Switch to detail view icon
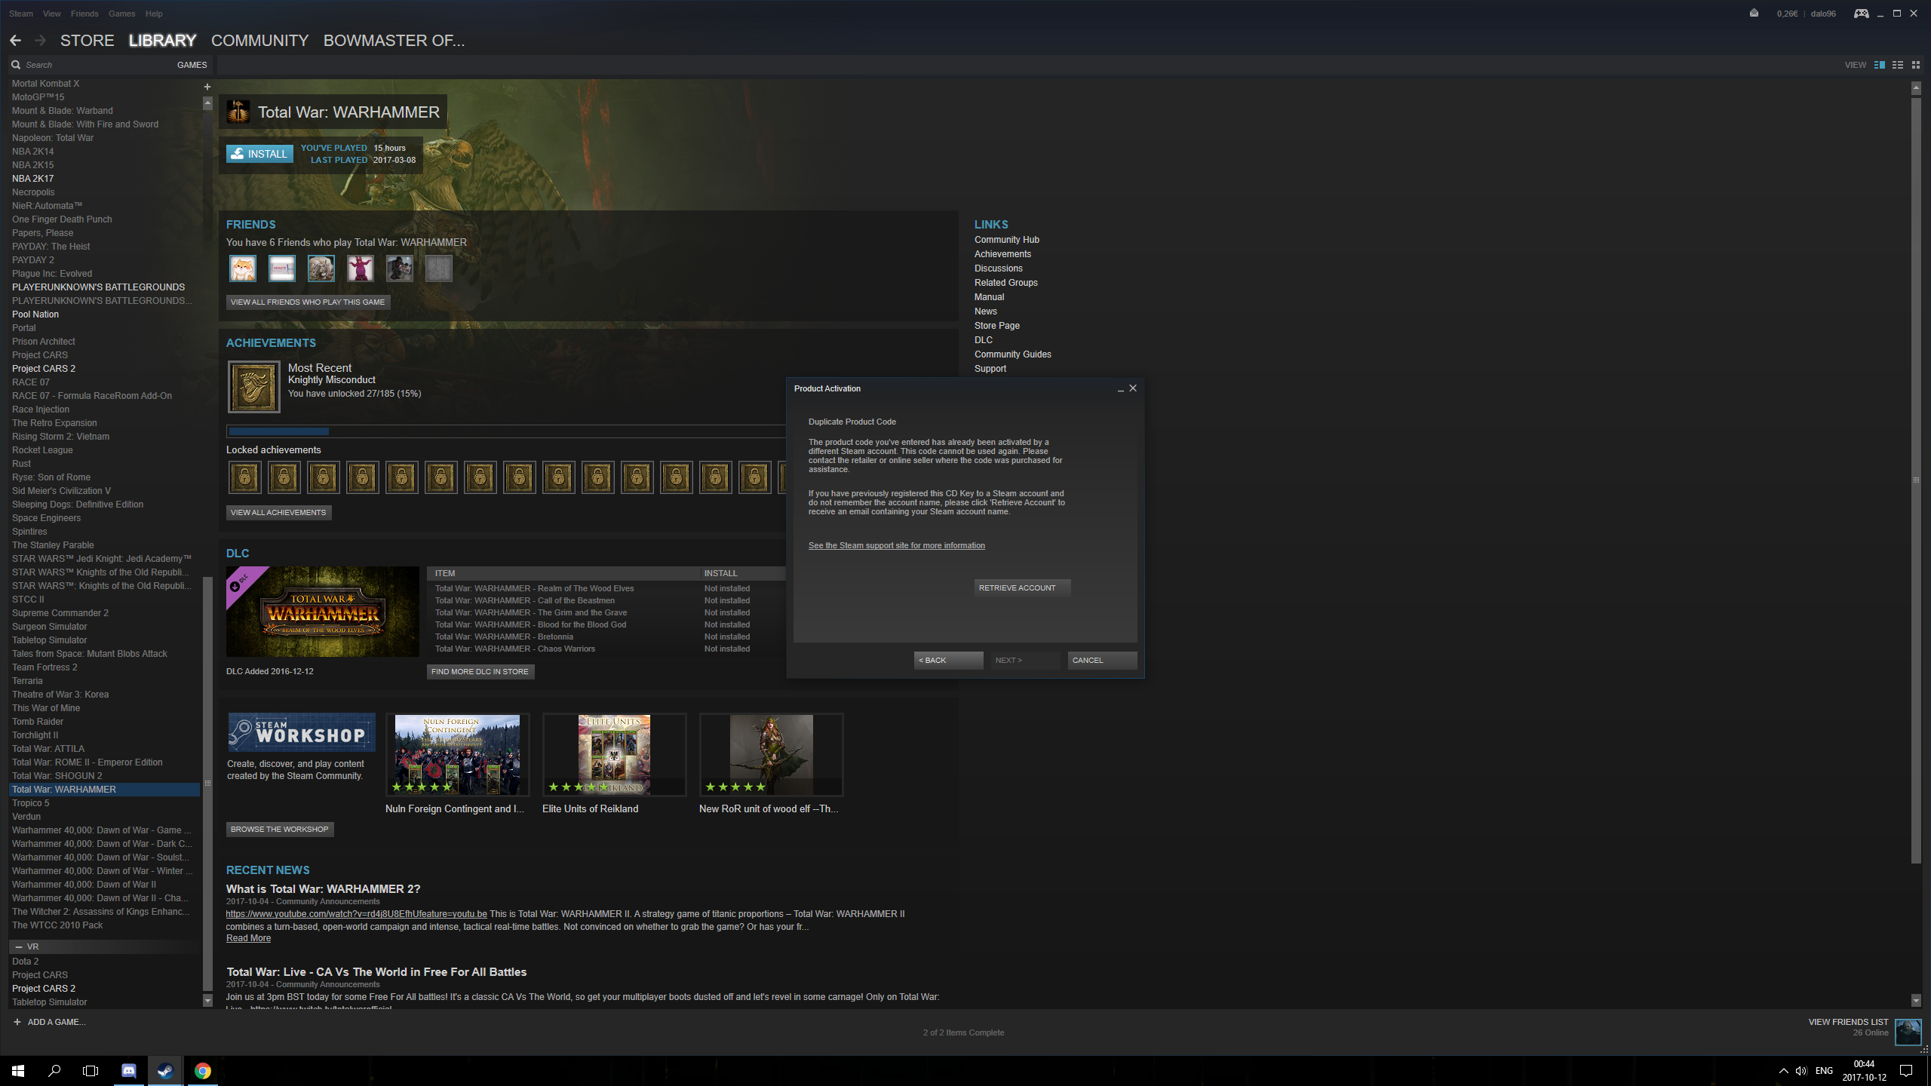The image size is (1931, 1086). click(x=1880, y=65)
